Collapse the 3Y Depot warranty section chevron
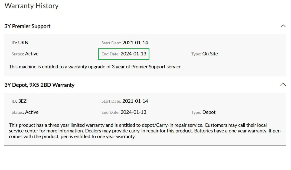This screenshot has height=170, width=291. coord(283,85)
